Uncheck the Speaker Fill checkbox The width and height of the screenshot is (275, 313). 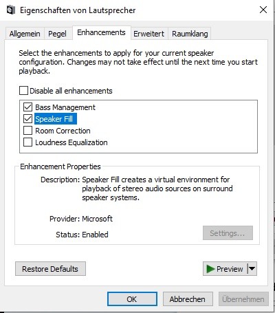point(27,119)
